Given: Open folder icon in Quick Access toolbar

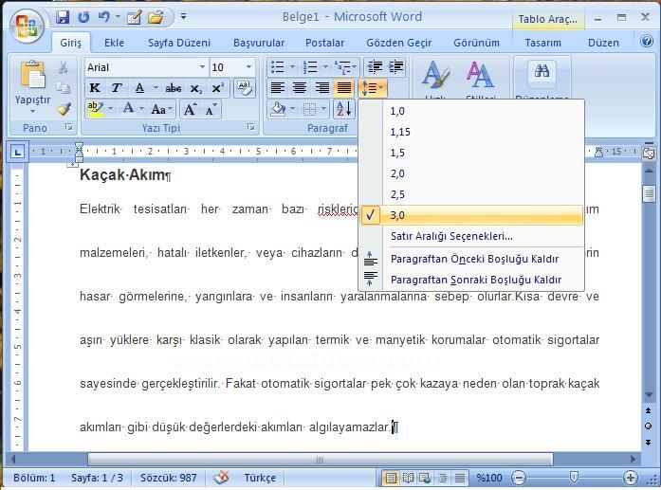Looking at the screenshot, I should click(x=156, y=17).
